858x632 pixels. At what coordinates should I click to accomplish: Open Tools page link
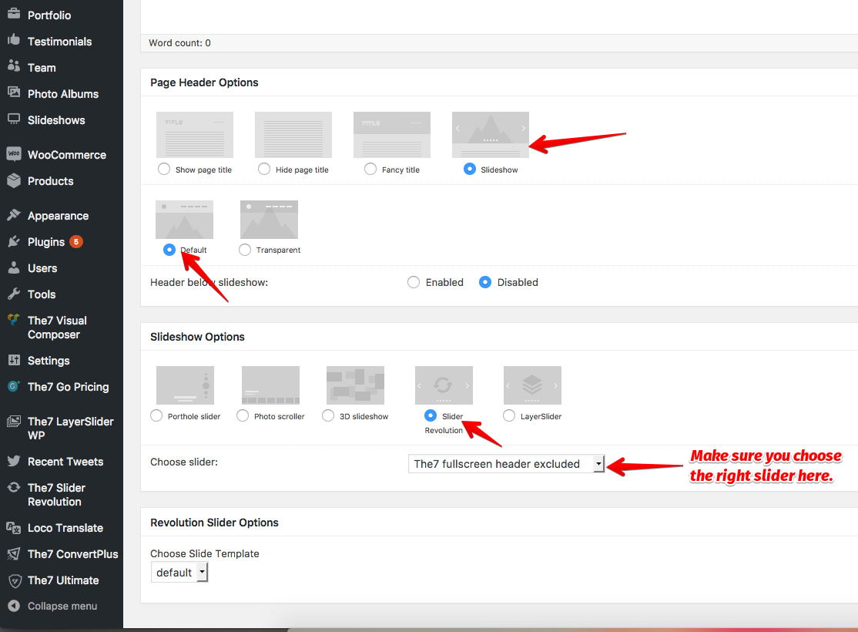click(42, 294)
